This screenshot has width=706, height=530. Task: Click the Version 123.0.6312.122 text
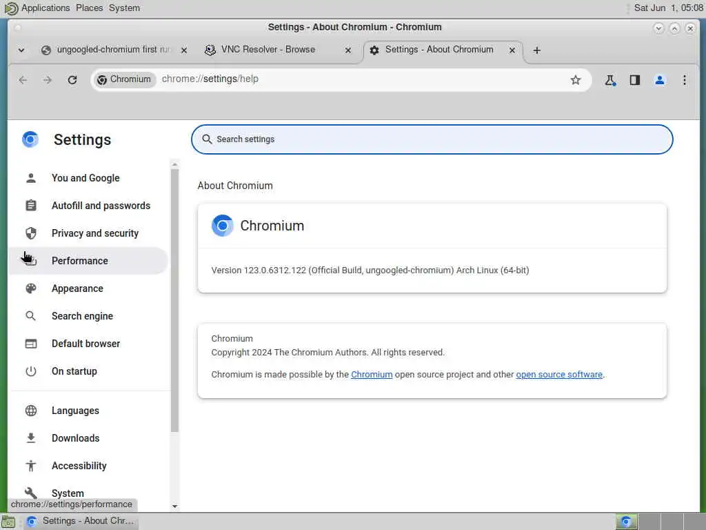[370, 271]
